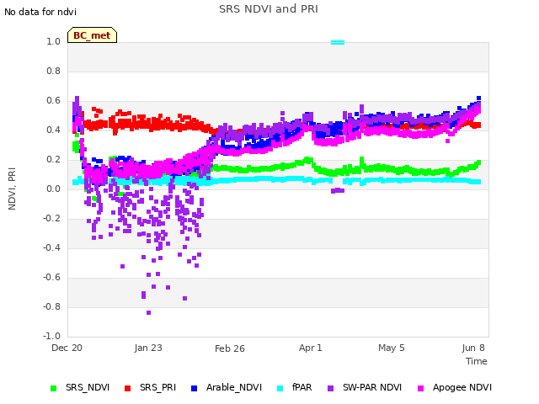This screenshot has height=404, width=539.
Task: Click the -0.8 y-axis tick label
Action: pos(51,306)
